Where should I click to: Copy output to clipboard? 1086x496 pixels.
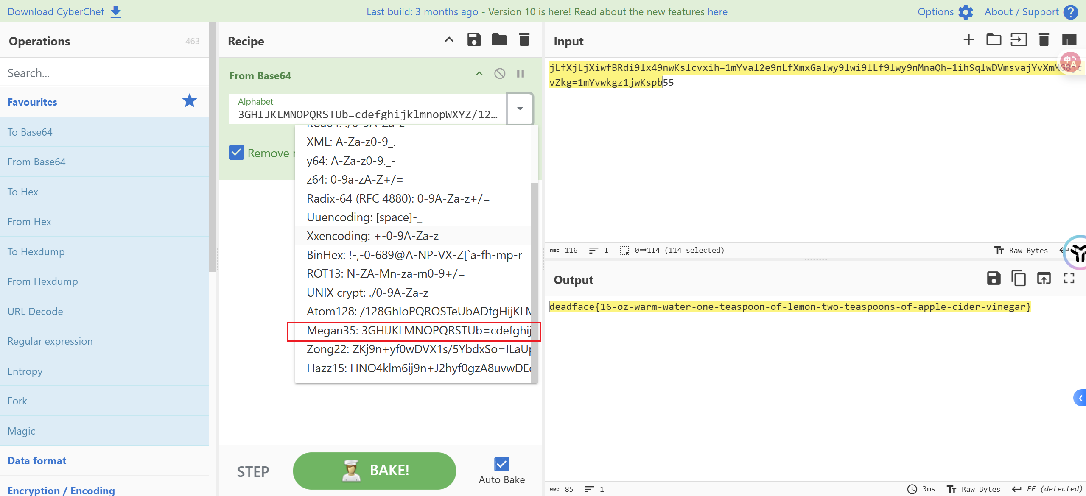coord(1019,279)
